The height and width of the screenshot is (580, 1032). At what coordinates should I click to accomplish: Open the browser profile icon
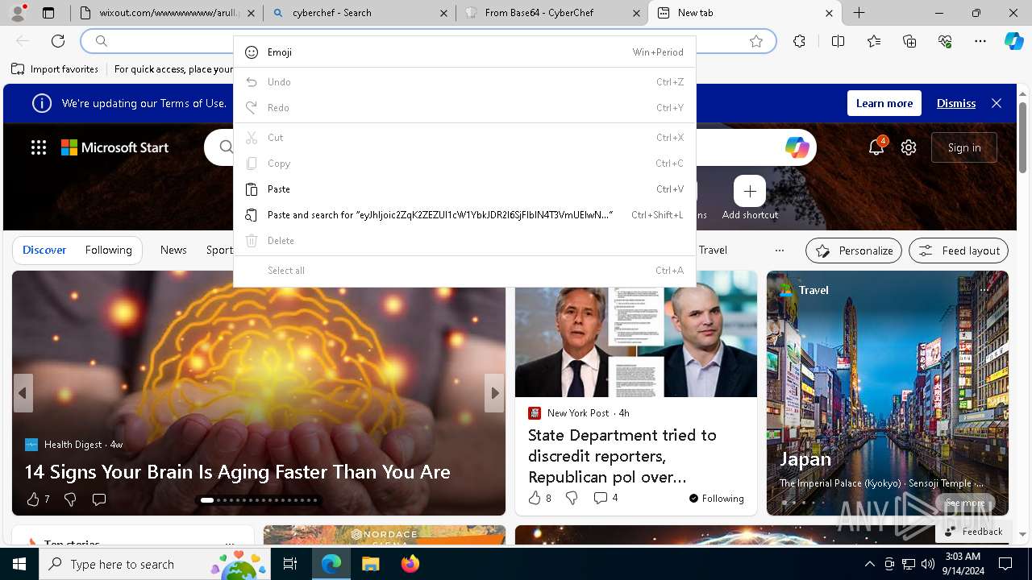pyautogui.click(x=18, y=13)
